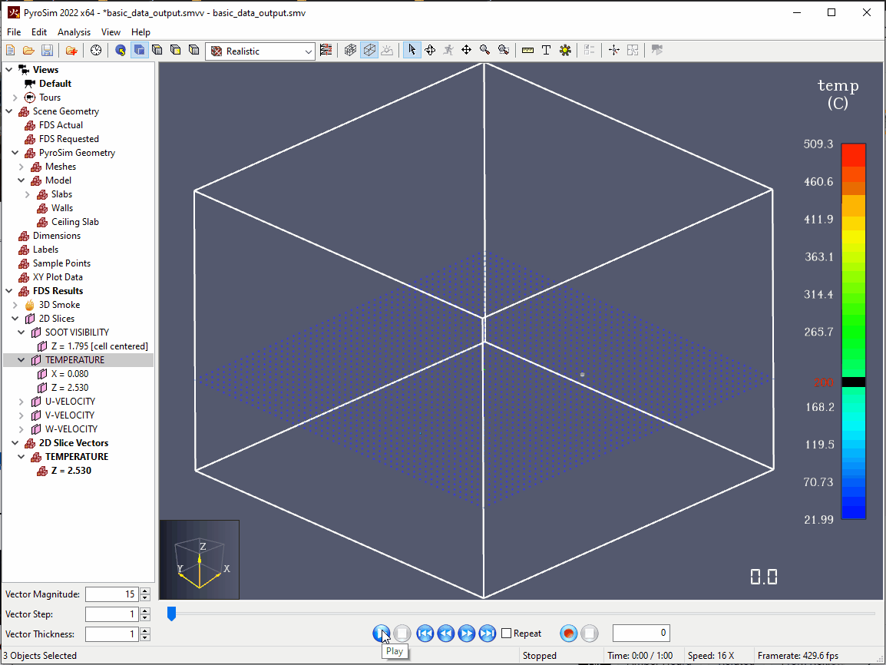Image resolution: width=886 pixels, height=665 pixels.
Task: Collapse the SOOT VISIBILITY node
Action: pyautogui.click(x=21, y=332)
